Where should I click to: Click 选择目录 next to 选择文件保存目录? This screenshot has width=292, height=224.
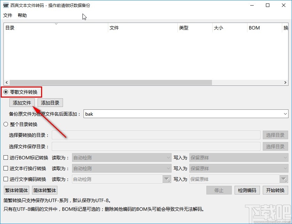click(x=275, y=146)
